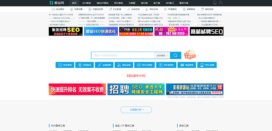Open the mobile phone icon in header
The width and height of the screenshot is (272, 131).
click(215, 3)
